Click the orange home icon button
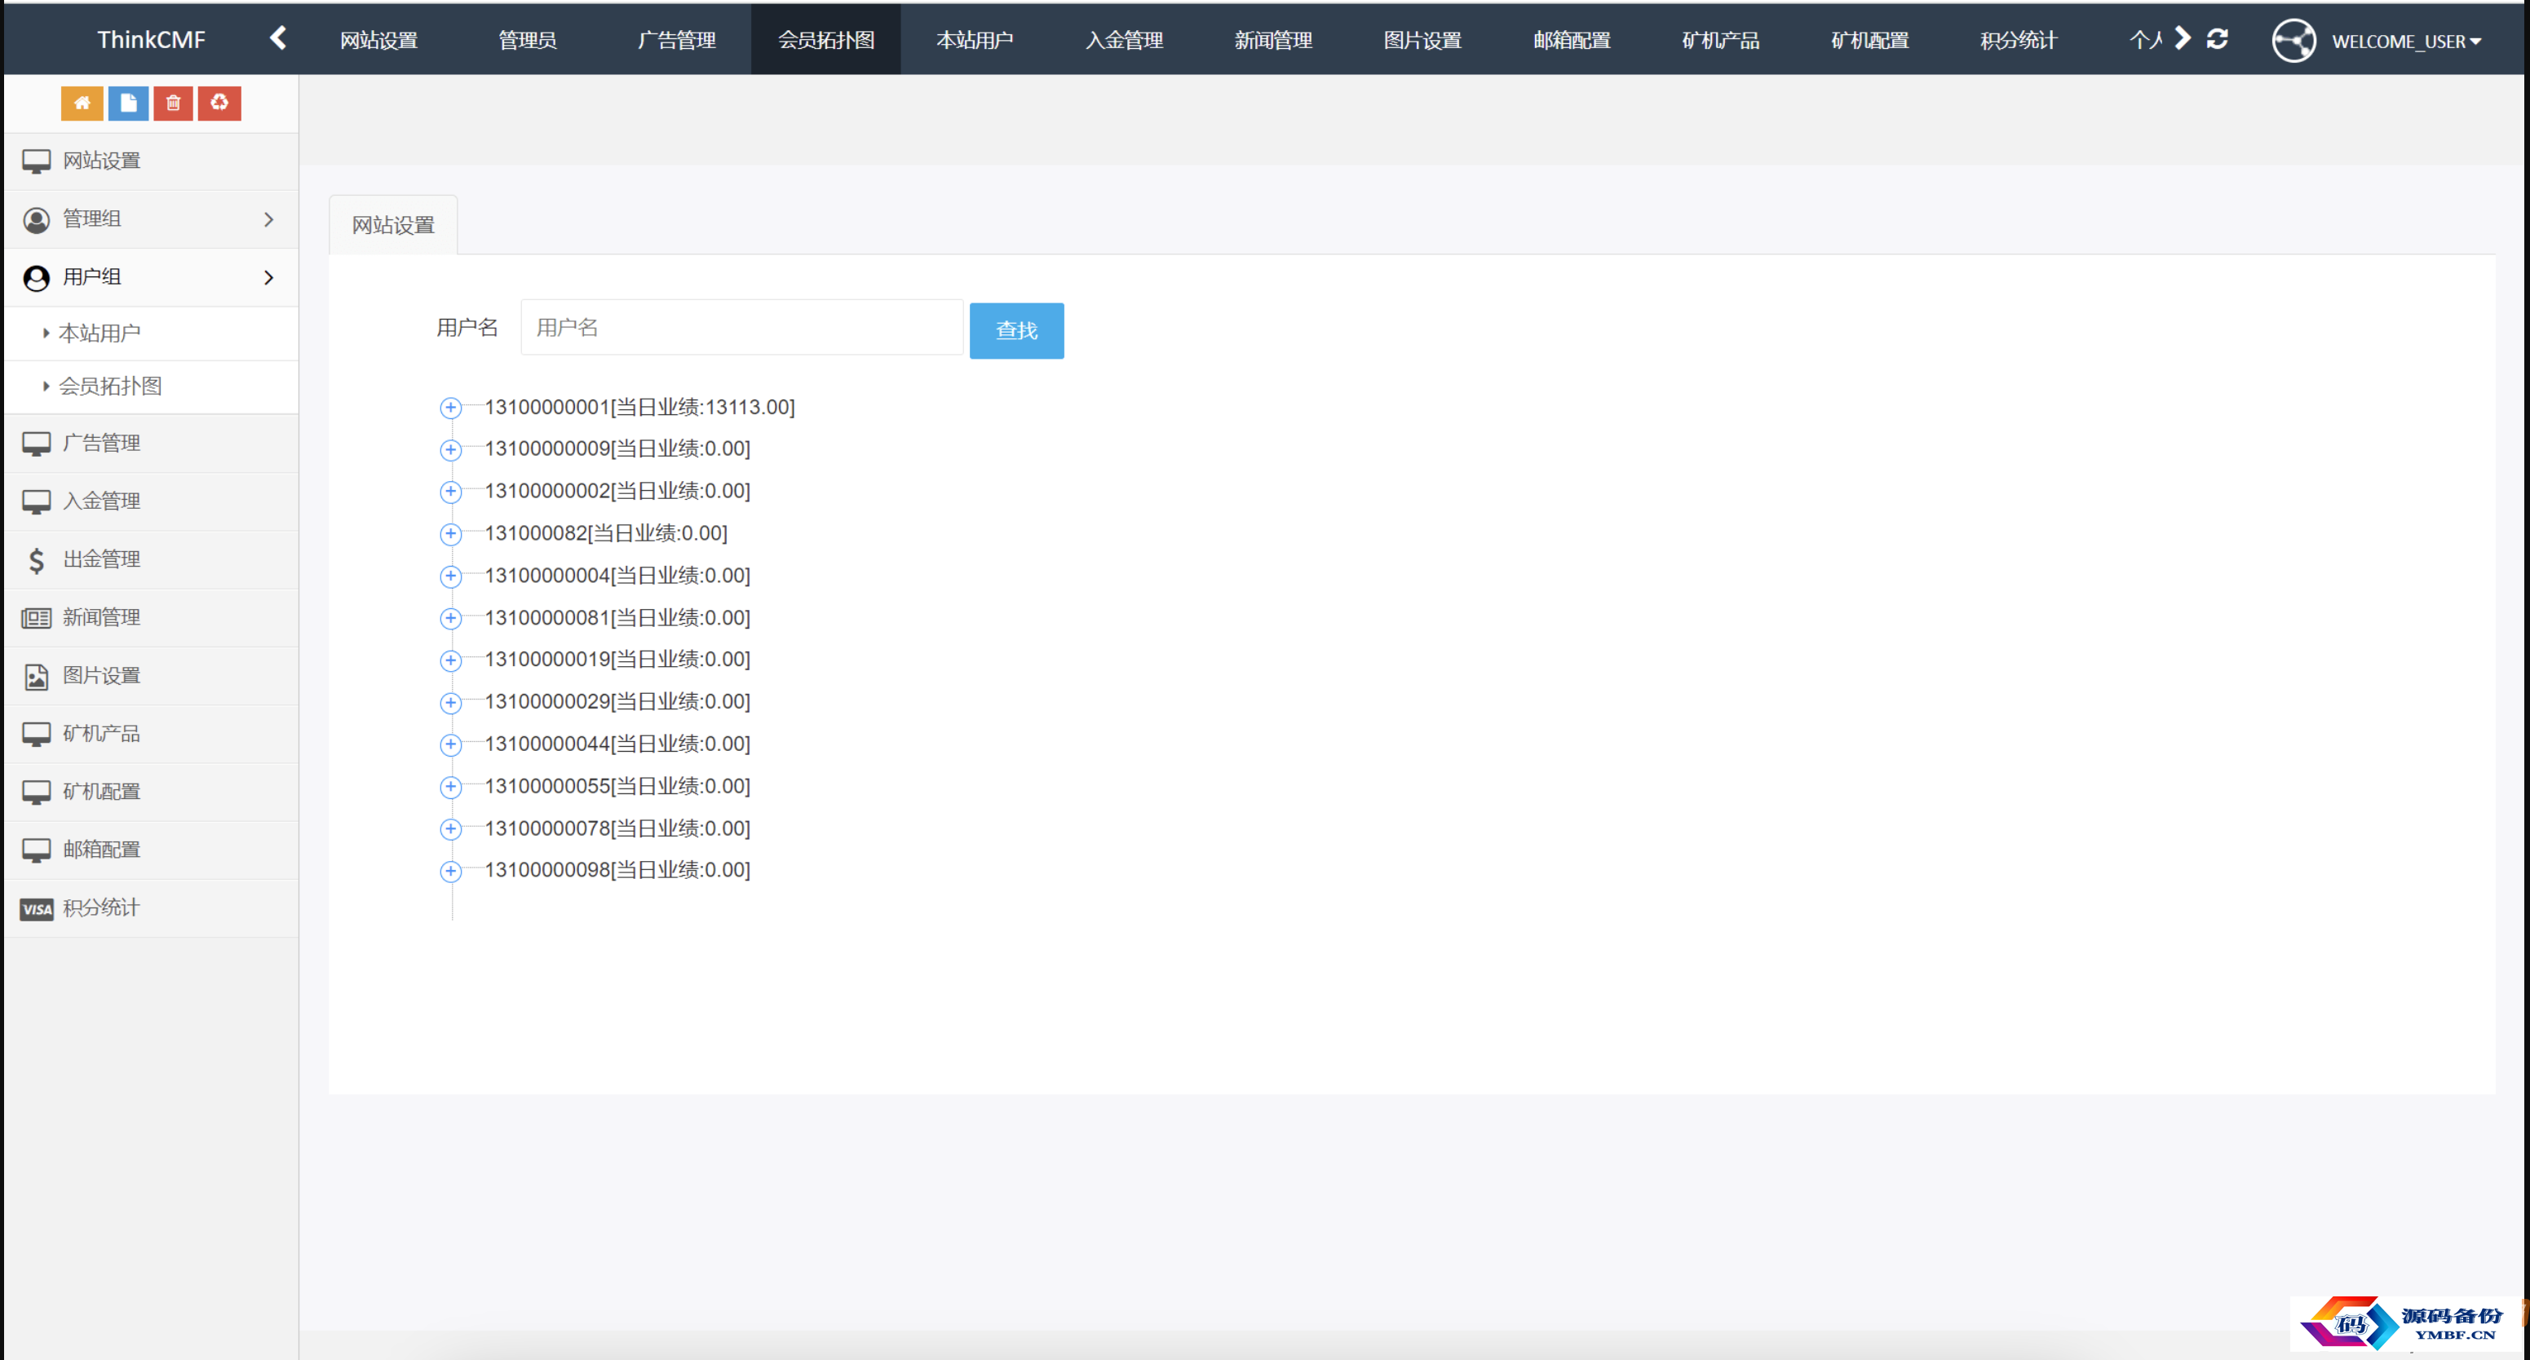This screenshot has width=2530, height=1360. coord(82,103)
